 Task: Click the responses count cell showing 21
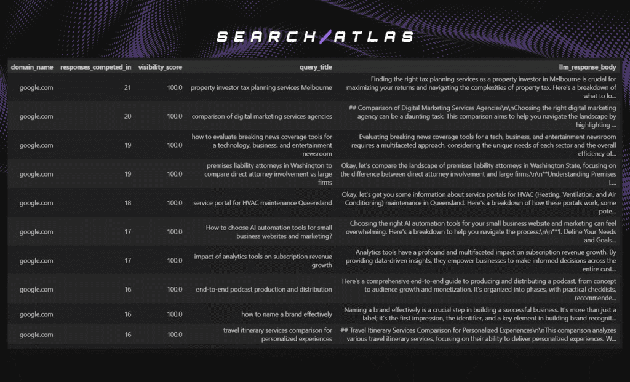pyautogui.click(x=127, y=87)
